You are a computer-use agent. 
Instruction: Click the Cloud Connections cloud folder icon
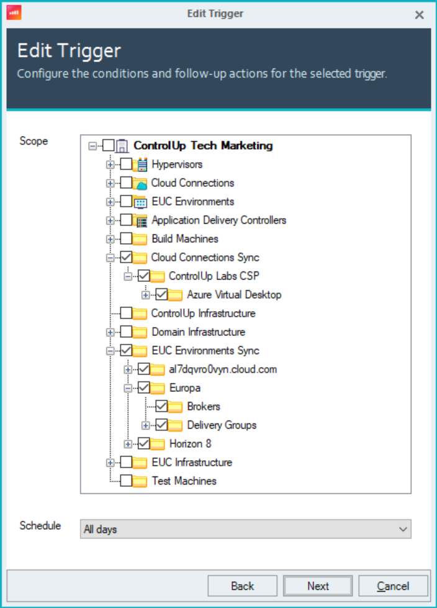(140, 183)
